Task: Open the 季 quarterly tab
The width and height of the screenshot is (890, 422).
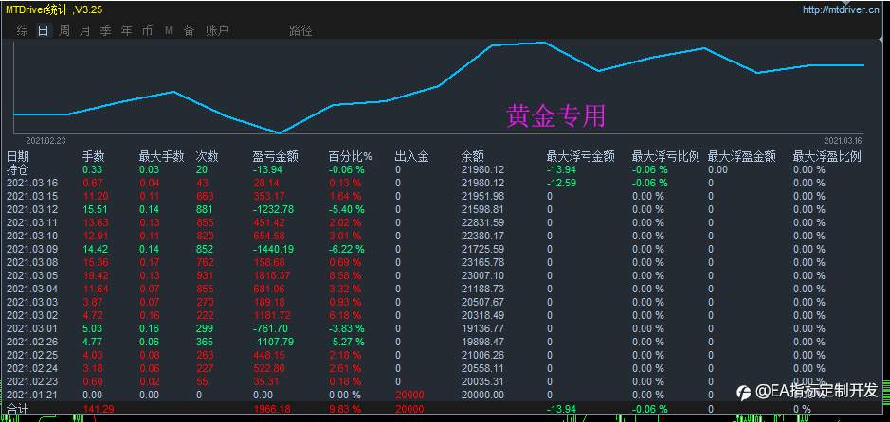Action: pyautogui.click(x=105, y=30)
